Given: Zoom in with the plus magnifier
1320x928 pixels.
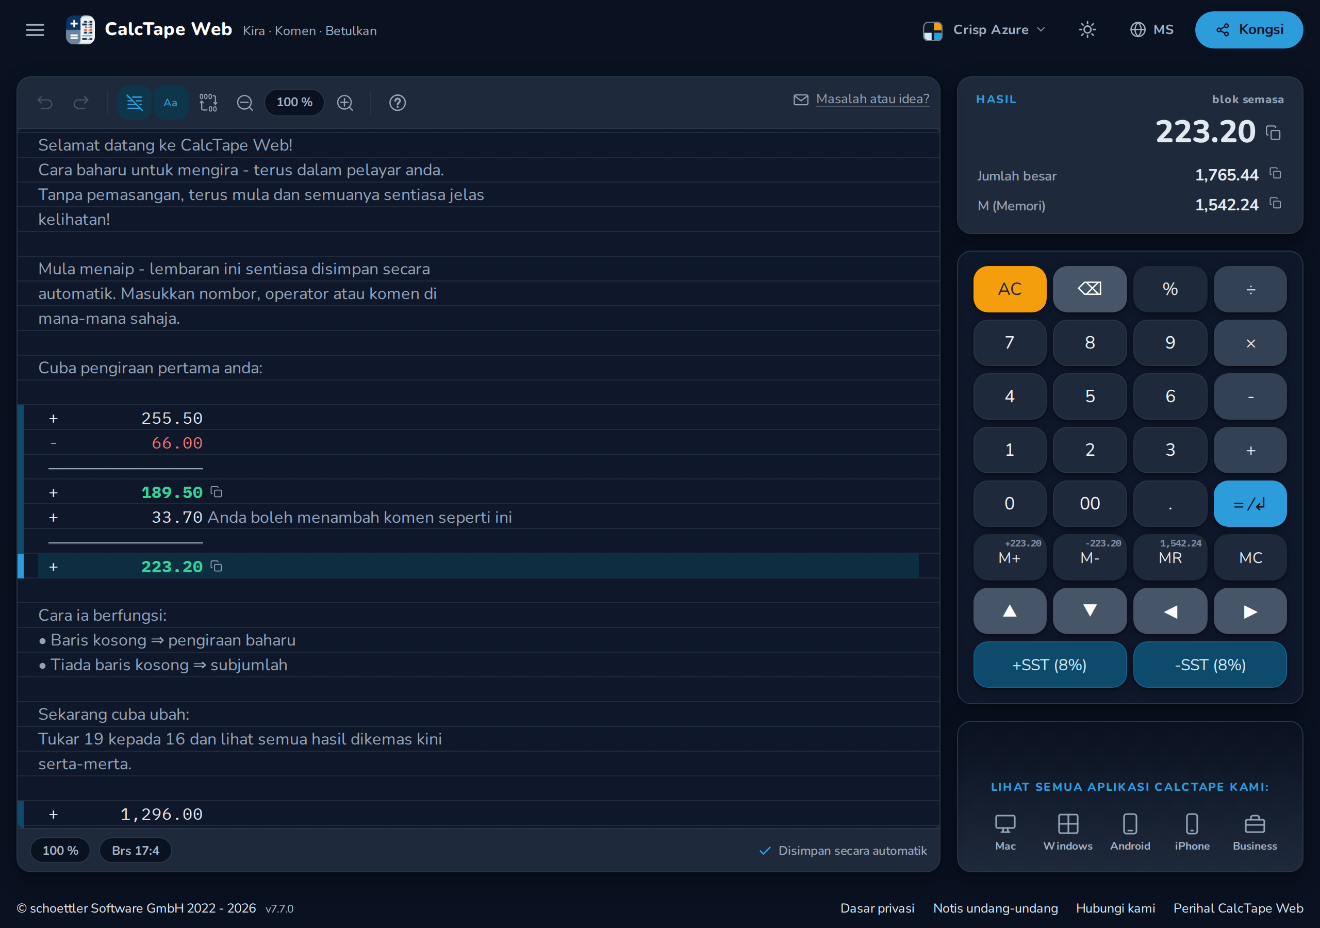Looking at the screenshot, I should pyautogui.click(x=345, y=103).
